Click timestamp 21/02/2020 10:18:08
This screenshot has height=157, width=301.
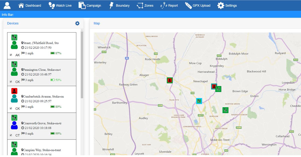click(x=38, y=128)
